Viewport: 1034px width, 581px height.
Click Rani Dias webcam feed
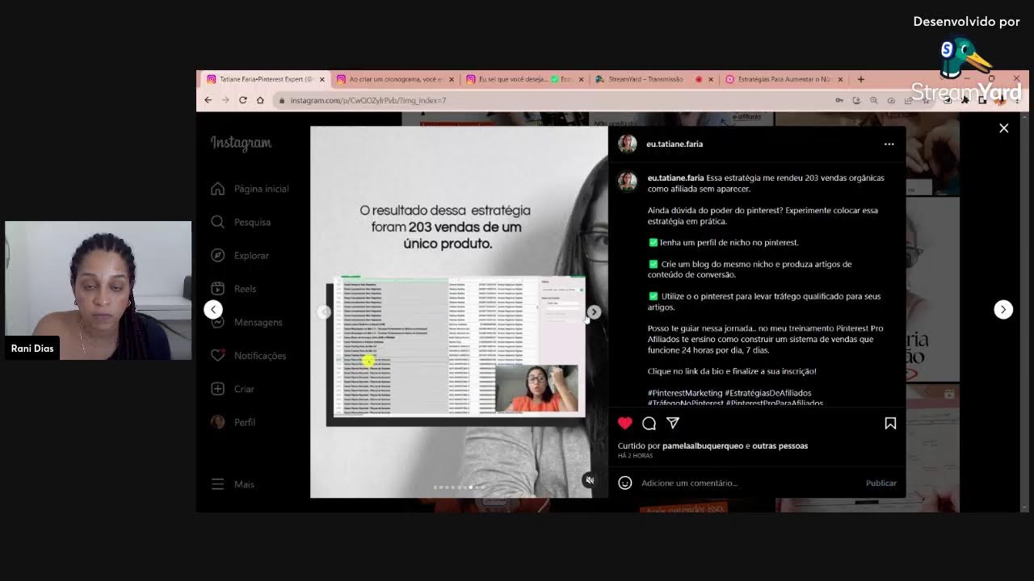tap(98, 290)
